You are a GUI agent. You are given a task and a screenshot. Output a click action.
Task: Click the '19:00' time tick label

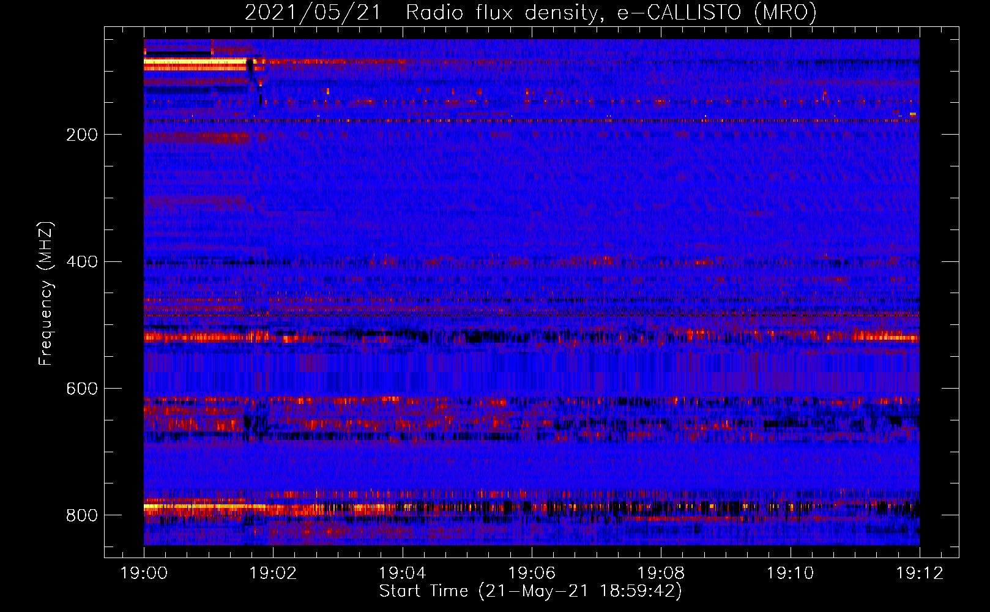[x=144, y=573]
